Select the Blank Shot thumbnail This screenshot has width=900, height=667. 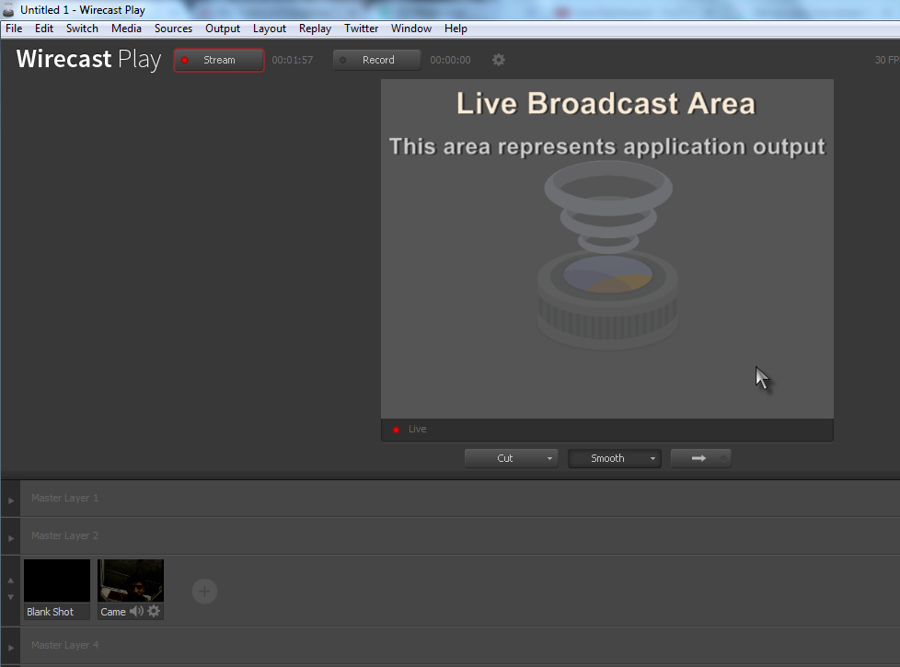coord(57,581)
